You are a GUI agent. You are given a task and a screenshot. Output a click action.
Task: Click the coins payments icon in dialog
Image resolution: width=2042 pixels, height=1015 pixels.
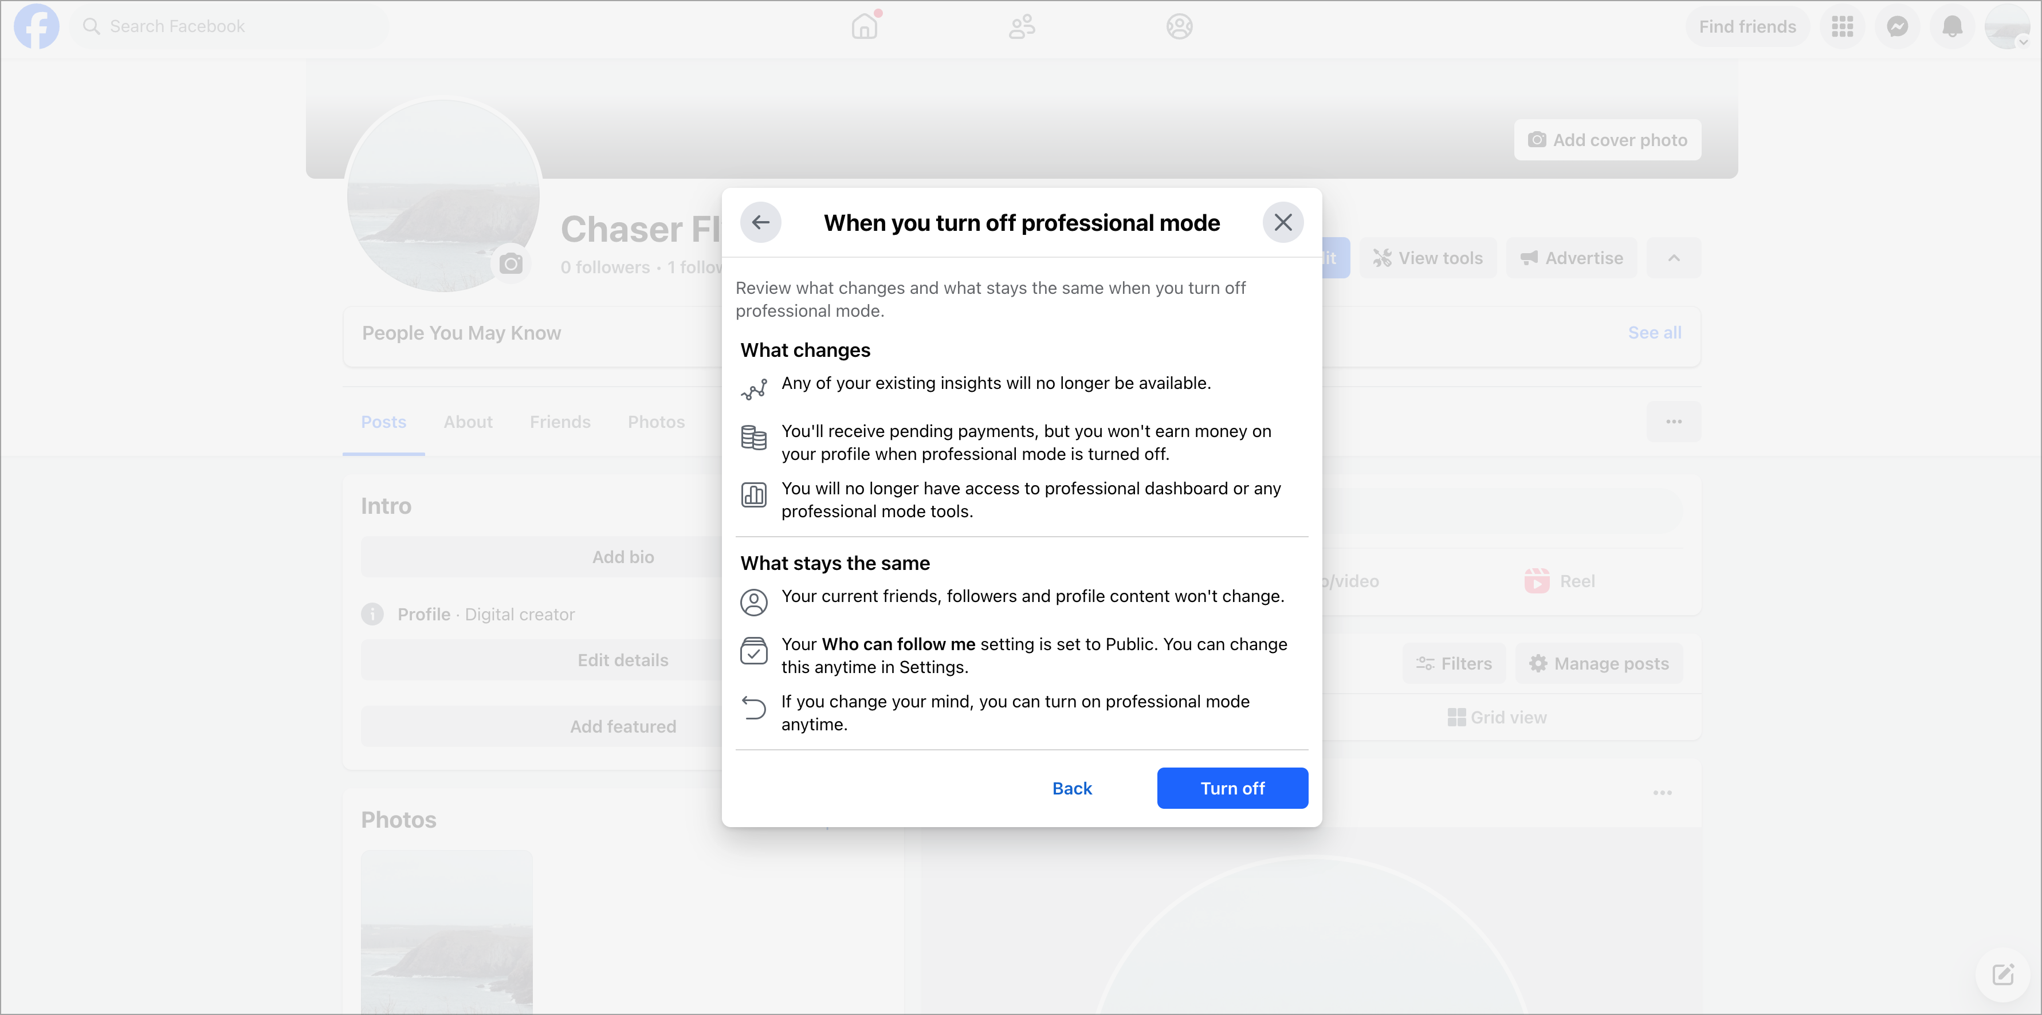point(753,438)
